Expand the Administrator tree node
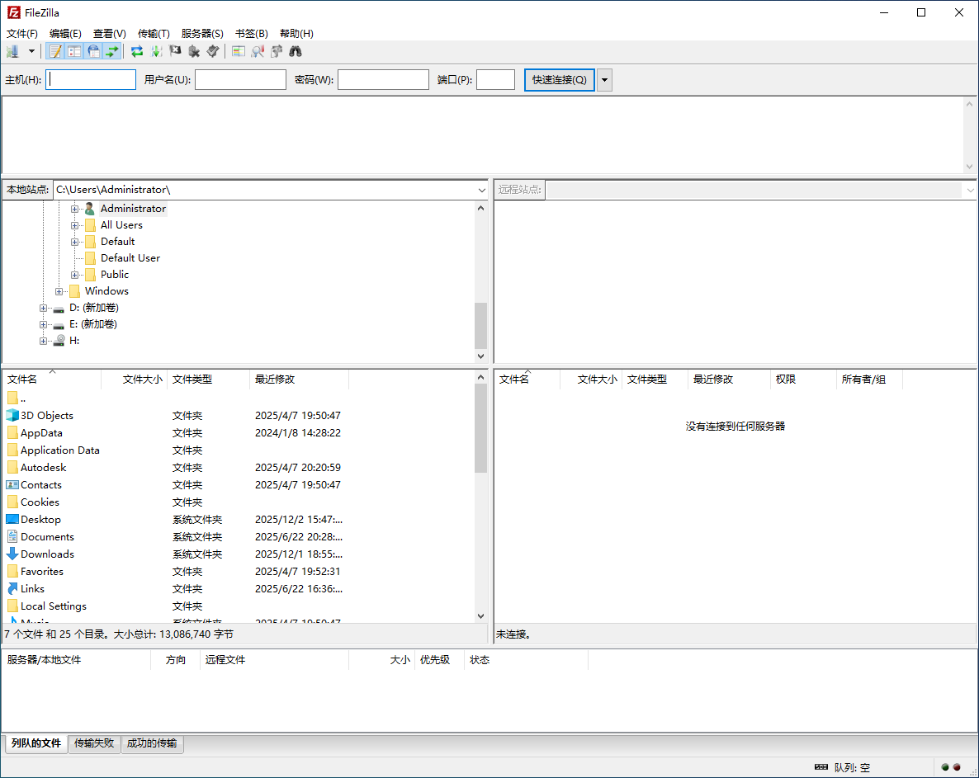Image resolution: width=979 pixels, height=778 pixels. [74, 209]
